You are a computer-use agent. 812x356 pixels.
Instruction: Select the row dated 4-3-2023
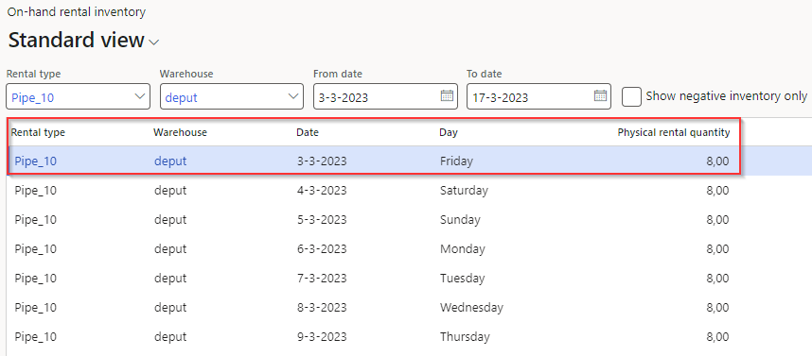coord(409,191)
